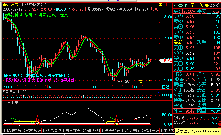The image size is (221, 135).
Task: Click the up arrow of the tick list scrollbar
Action: coord(220,121)
